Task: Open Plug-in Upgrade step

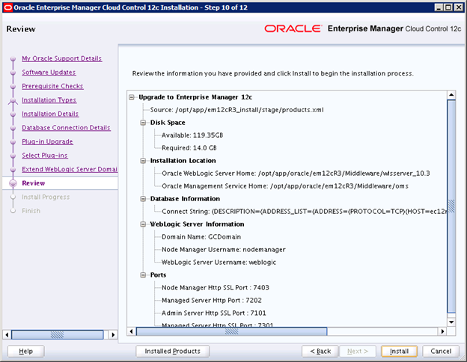Action: tap(47, 141)
